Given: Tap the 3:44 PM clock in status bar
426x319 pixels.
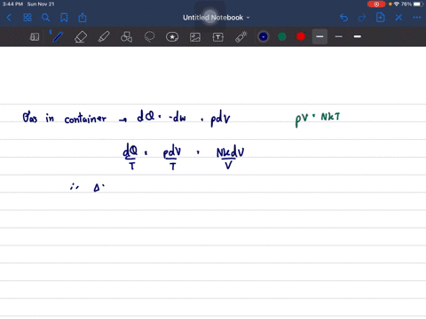Looking at the screenshot, I should (12, 4).
